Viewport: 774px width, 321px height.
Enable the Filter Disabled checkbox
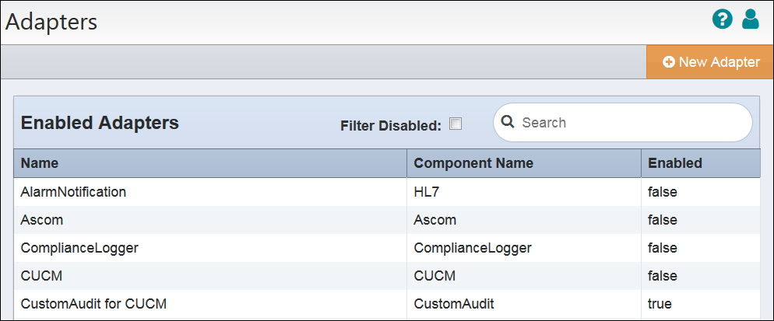(x=456, y=124)
